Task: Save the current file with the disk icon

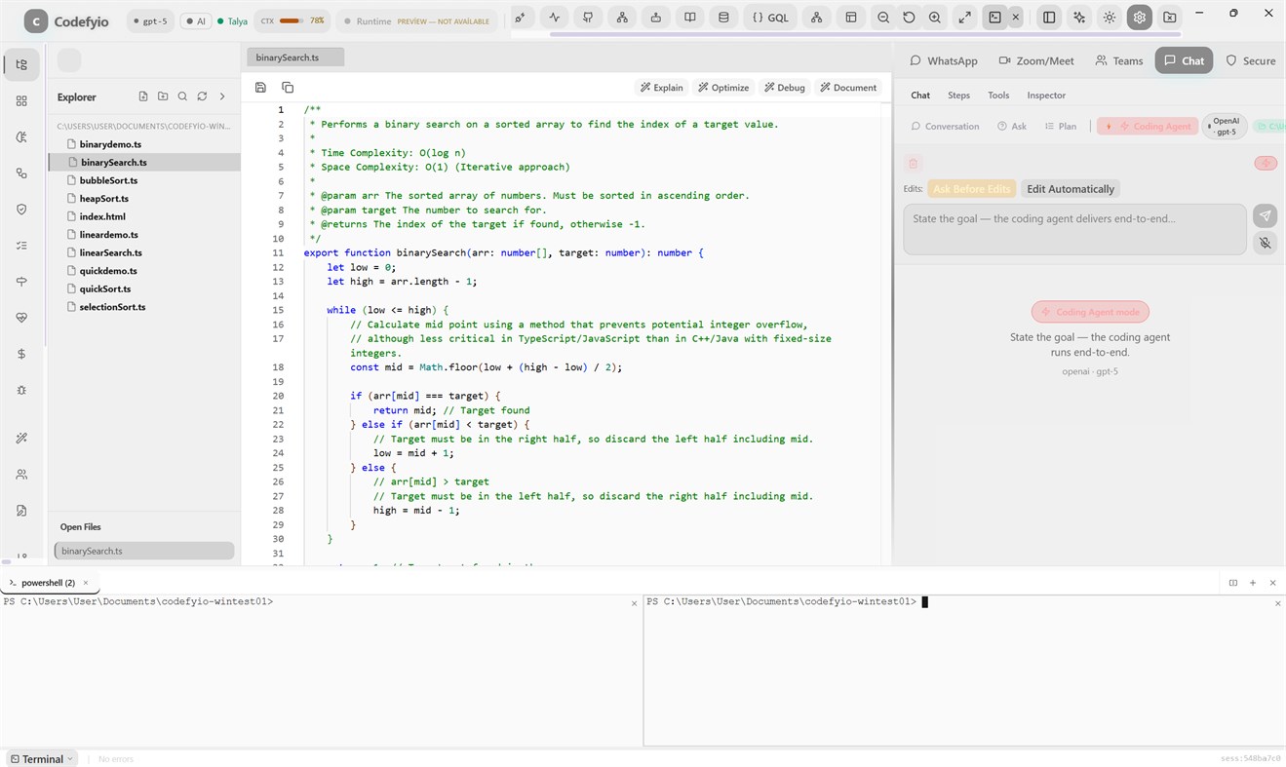Action: click(x=260, y=88)
